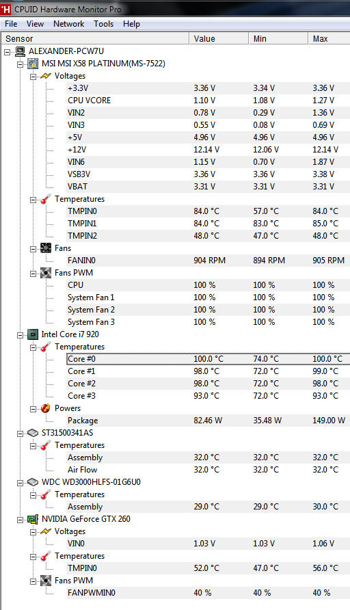Screen dimensions: 350x610
Task: Collapse the ALEXANDER-PCW7U root node
Action: tap(7, 52)
